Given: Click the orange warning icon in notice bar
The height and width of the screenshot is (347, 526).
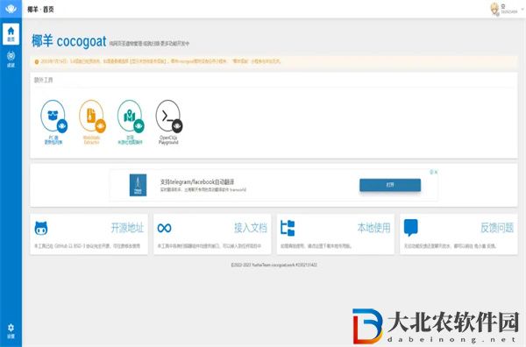Looking at the screenshot, I should (37, 61).
